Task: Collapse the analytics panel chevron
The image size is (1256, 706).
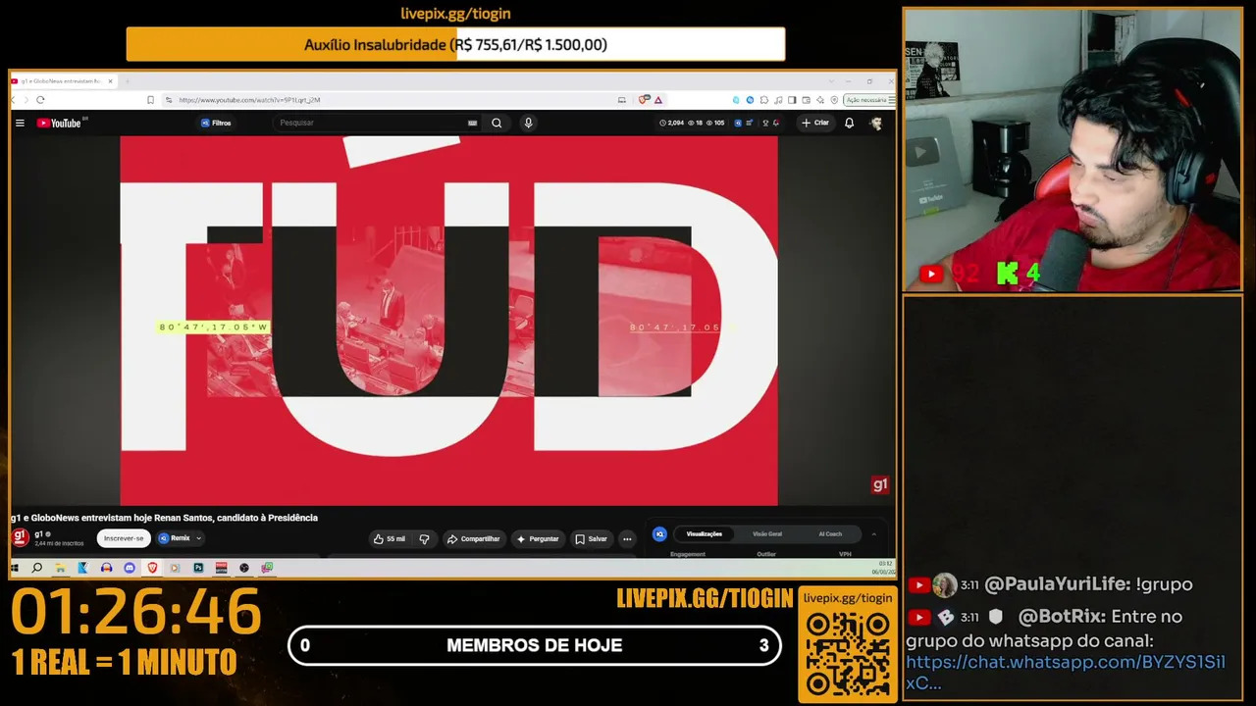Action: [x=873, y=534]
